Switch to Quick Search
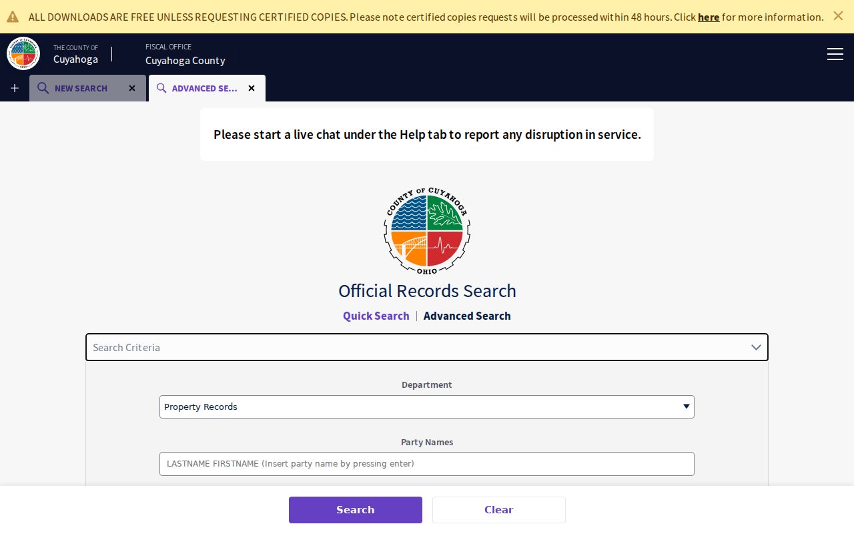 coord(376,316)
